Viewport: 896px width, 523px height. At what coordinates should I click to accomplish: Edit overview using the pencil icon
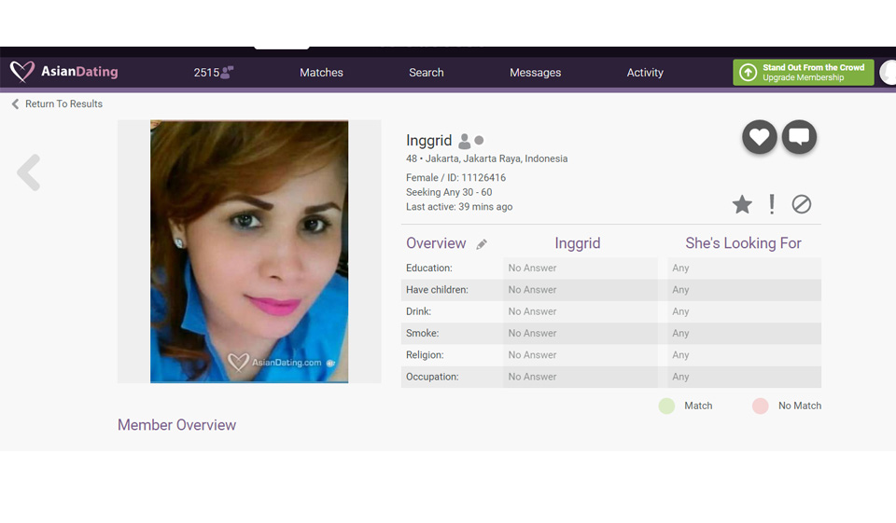click(482, 244)
